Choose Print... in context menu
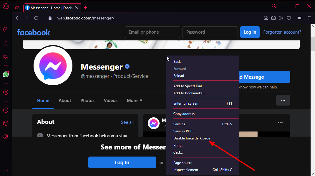The width and height of the screenshot is (315, 176). pyautogui.click(x=203, y=145)
